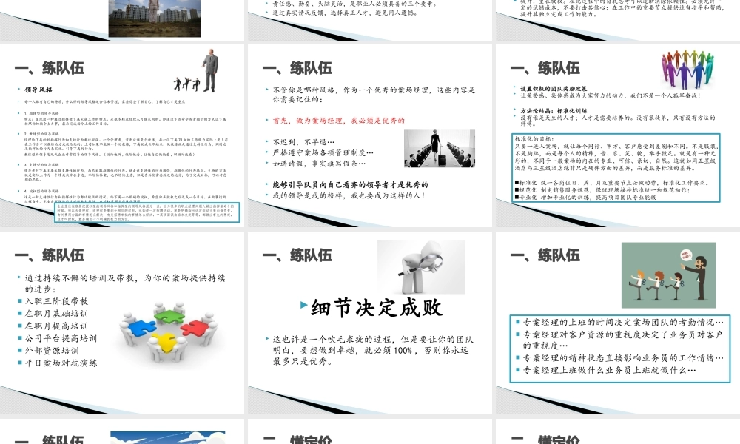The image size is (740, 444).
Task: Click the bullet 专案经理对客户资源的重视度
Action: [622, 340]
